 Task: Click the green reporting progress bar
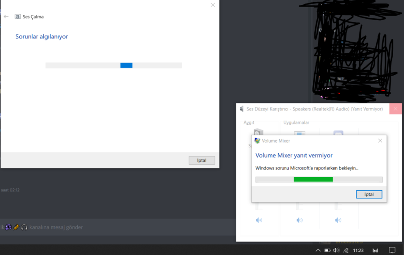point(319,179)
